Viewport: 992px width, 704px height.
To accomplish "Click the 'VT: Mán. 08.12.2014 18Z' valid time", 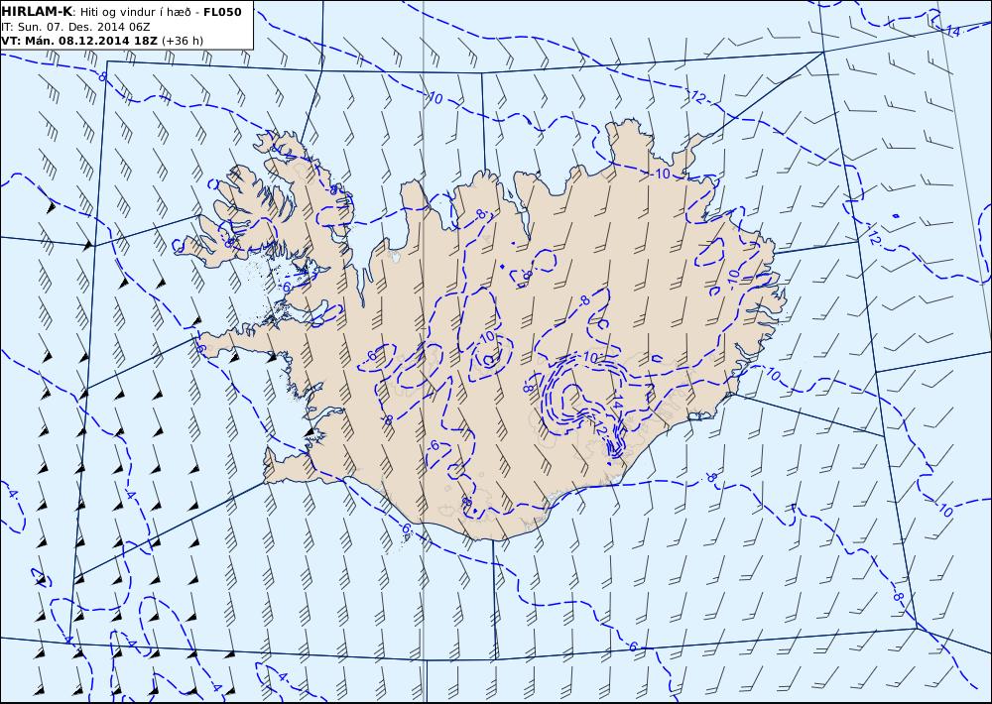I will pyautogui.click(x=79, y=41).
